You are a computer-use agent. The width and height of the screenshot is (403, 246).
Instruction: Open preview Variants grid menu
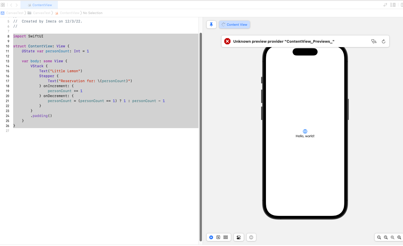coord(226,237)
